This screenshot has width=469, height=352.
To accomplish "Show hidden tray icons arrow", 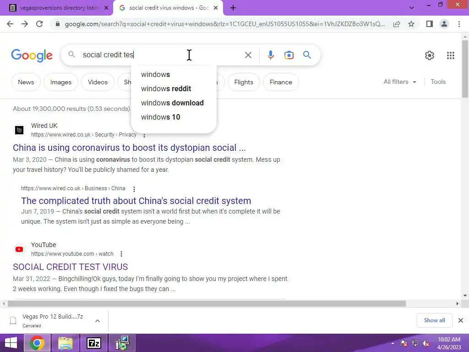I will coord(393,343).
